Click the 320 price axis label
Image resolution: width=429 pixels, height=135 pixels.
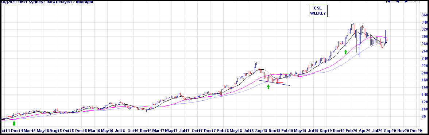[x=424, y=29]
